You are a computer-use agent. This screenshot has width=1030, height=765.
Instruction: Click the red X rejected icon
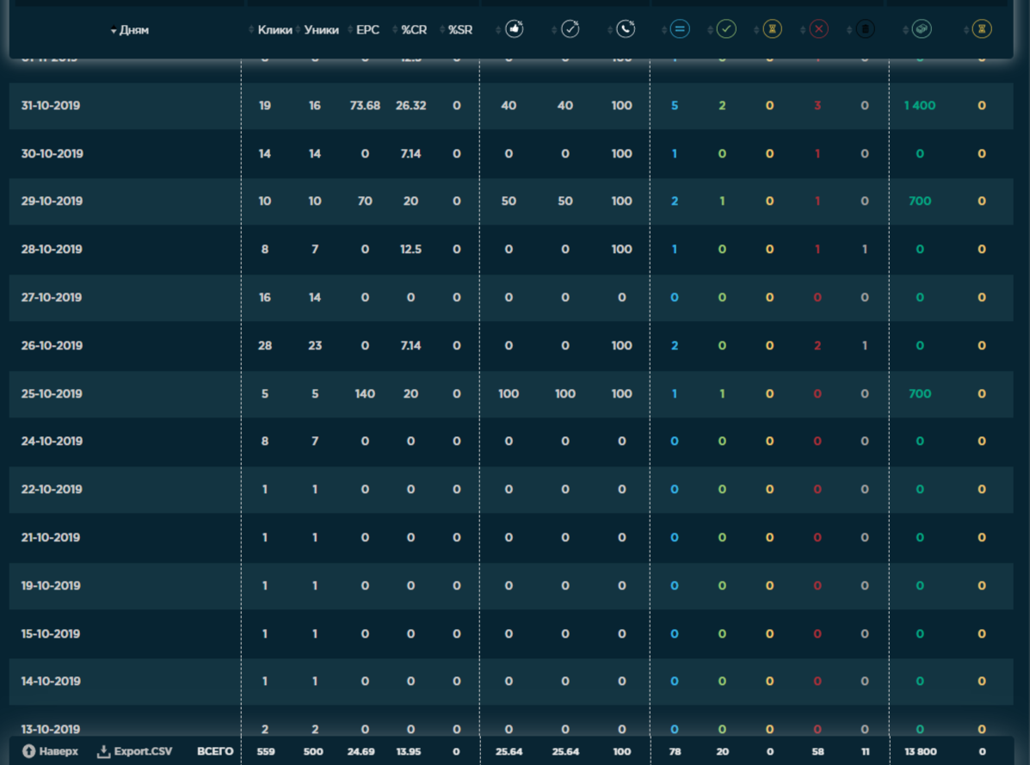coord(819,29)
